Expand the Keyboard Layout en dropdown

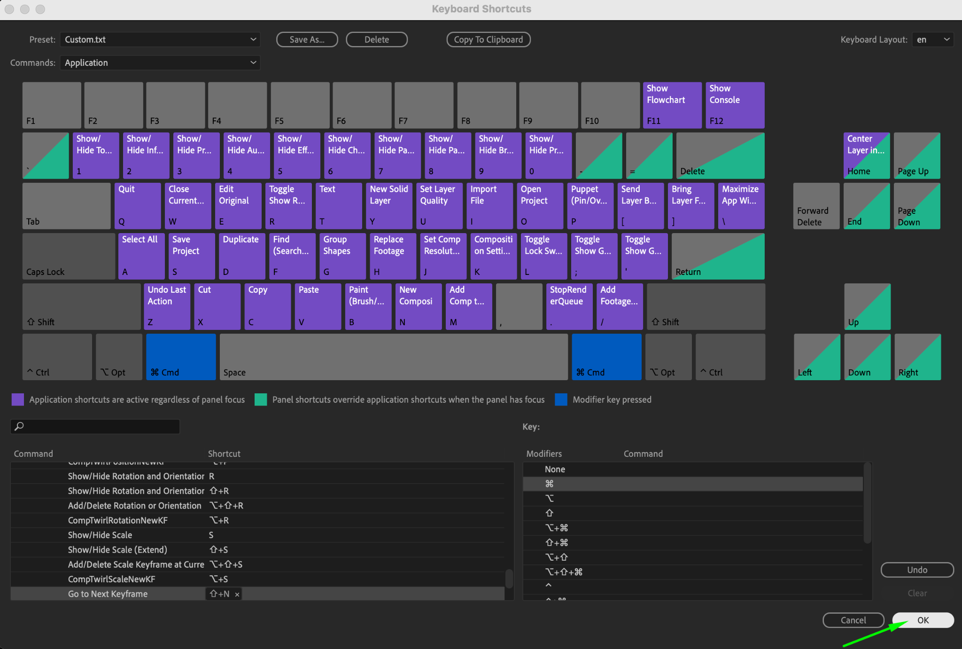click(x=932, y=39)
